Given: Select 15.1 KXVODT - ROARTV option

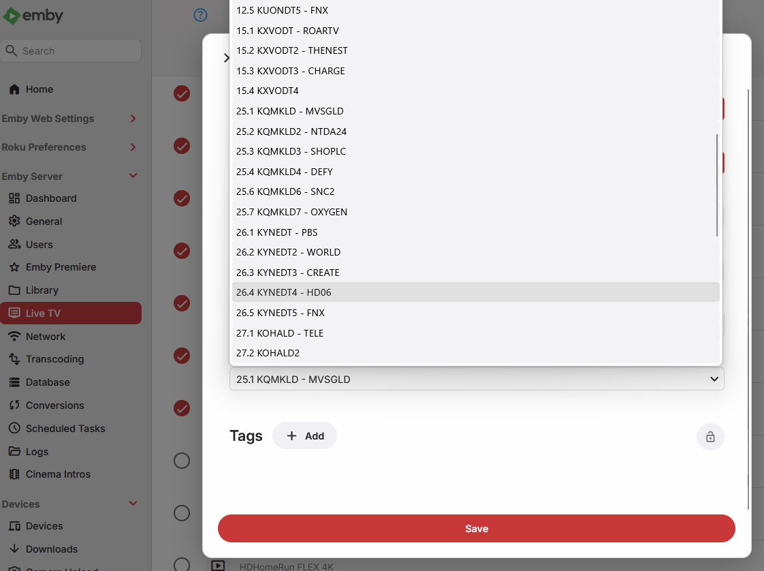Looking at the screenshot, I should click(475, 31).
